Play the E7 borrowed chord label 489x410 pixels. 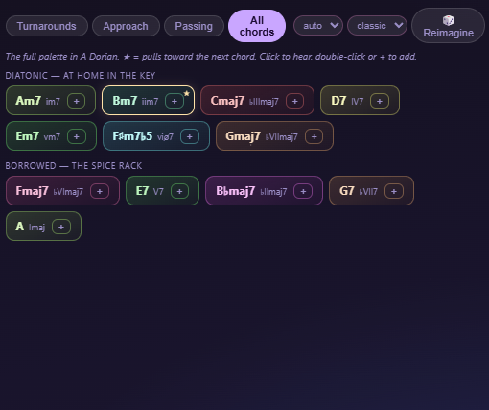click(142, 191)
